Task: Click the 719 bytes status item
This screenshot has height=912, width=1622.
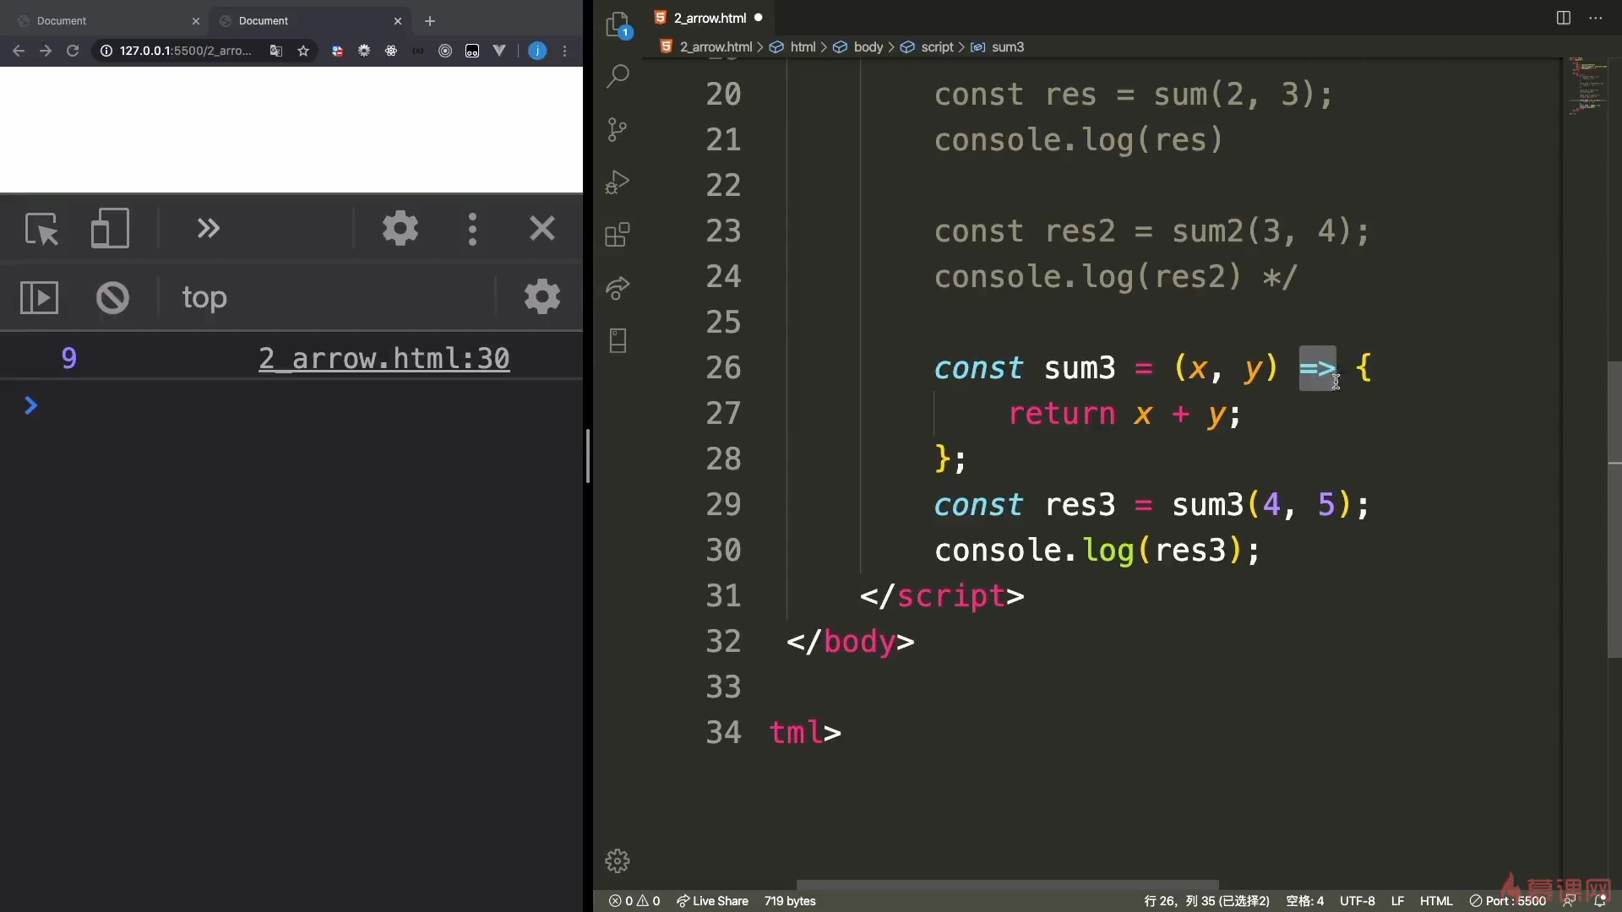Action: pos(790,901)
